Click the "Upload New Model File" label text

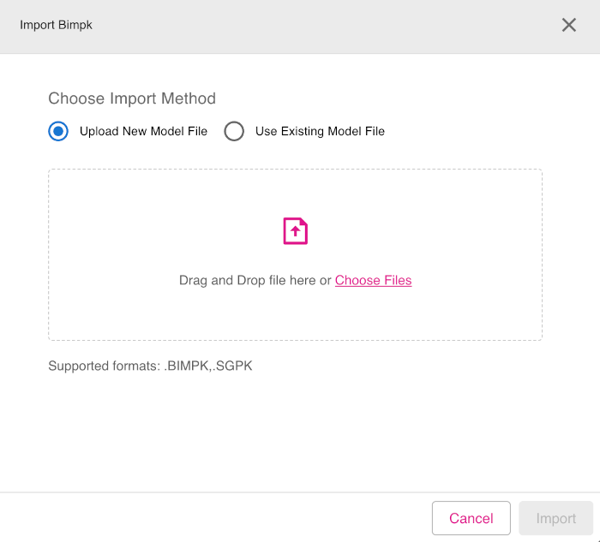[143, 131]
